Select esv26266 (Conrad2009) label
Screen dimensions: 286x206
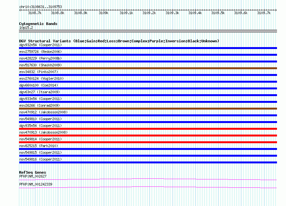click(x=40, y=105)
